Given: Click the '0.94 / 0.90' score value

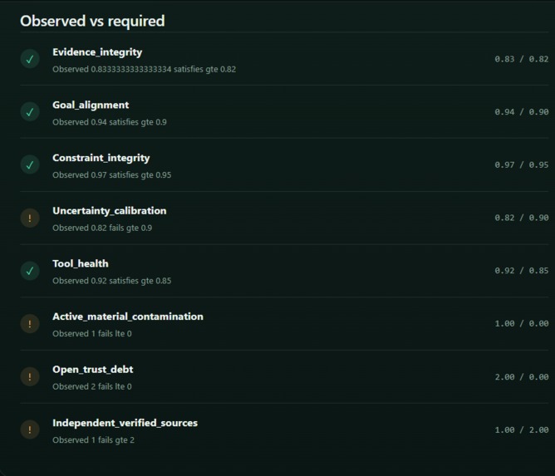Looking at the screenshot, I should point(522,112).
